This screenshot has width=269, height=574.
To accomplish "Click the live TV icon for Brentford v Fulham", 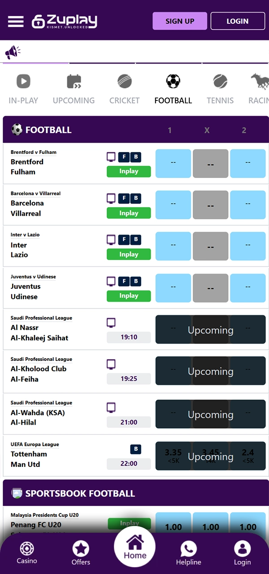I will coord(111,157).
